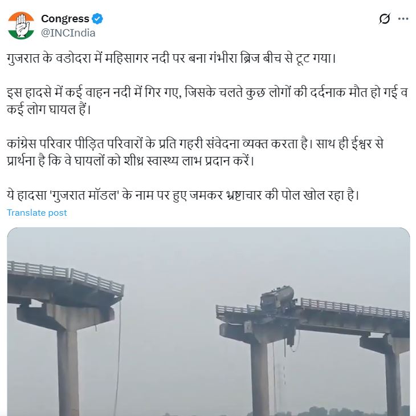The image size is (416, 416).
Task: Click the paragraph starting कांग्रेस परिवार
Action: [195, 152]
